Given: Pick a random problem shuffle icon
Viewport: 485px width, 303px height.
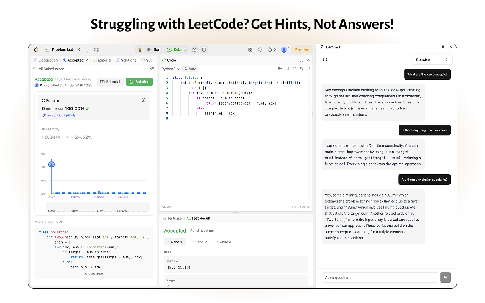Looking at the screenshot, I should click(96, 50).
